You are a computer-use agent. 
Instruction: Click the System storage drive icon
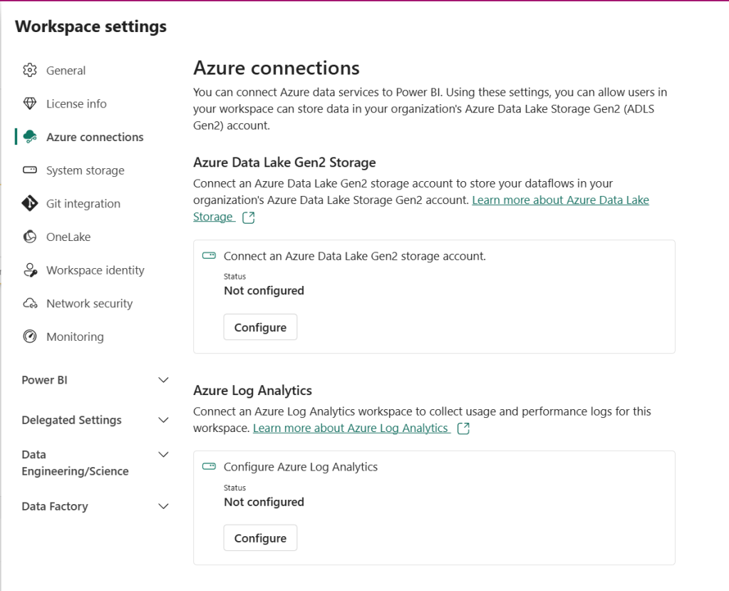(30, 170)
